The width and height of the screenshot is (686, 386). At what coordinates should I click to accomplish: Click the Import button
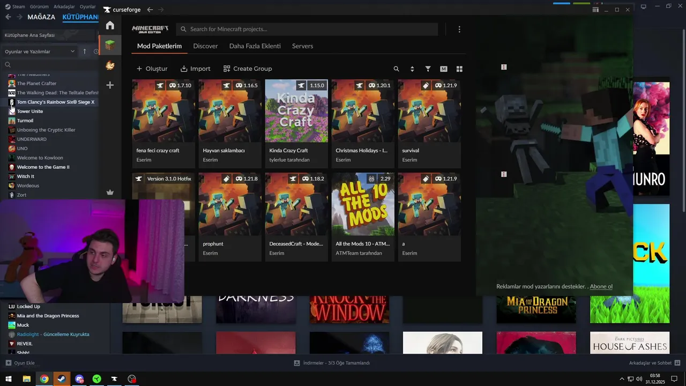click(x=195, y=69)
